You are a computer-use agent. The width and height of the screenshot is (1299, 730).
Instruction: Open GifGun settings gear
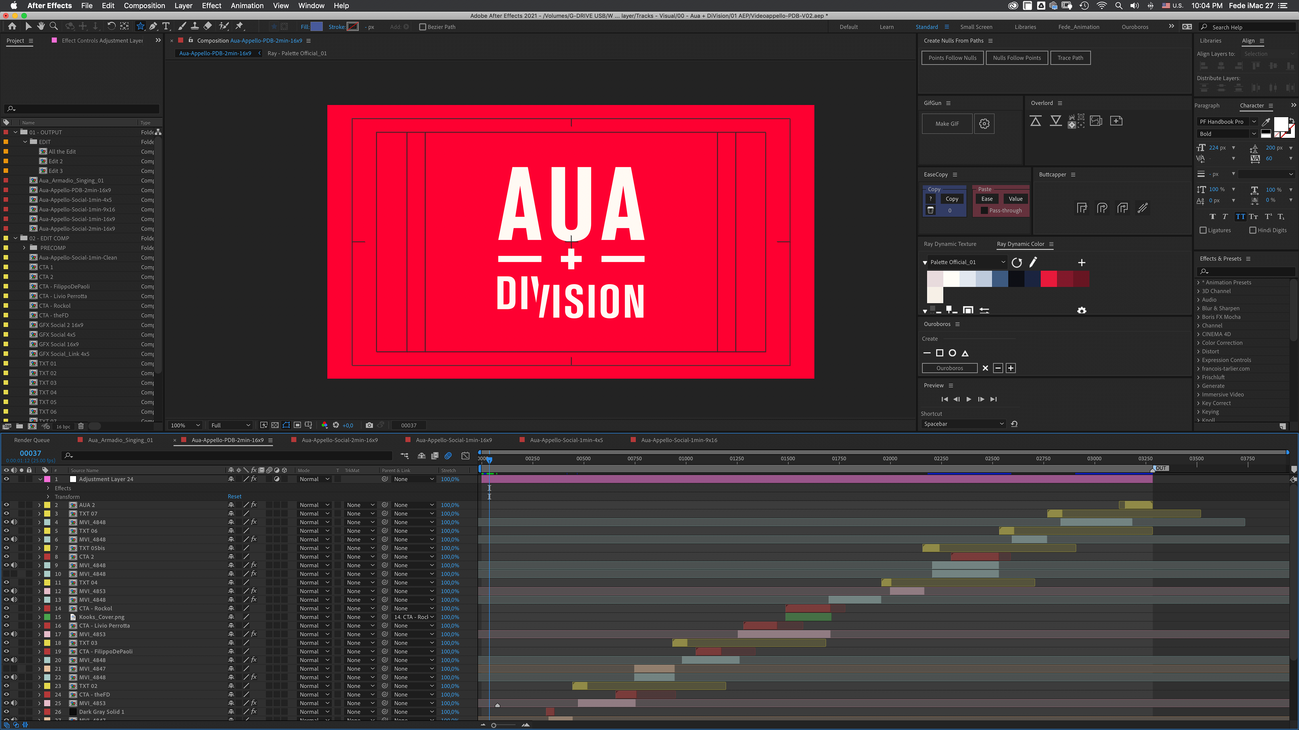point(984,123)
